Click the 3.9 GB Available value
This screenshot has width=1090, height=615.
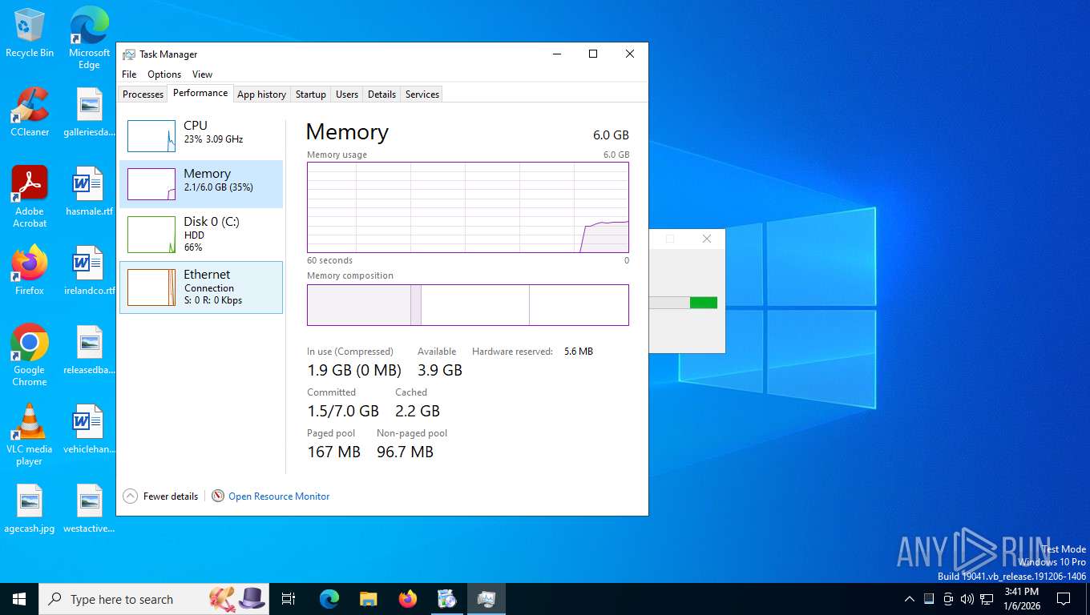[440, 370]
